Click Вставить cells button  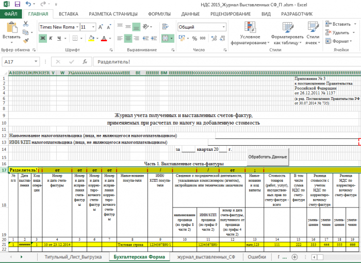341,24
